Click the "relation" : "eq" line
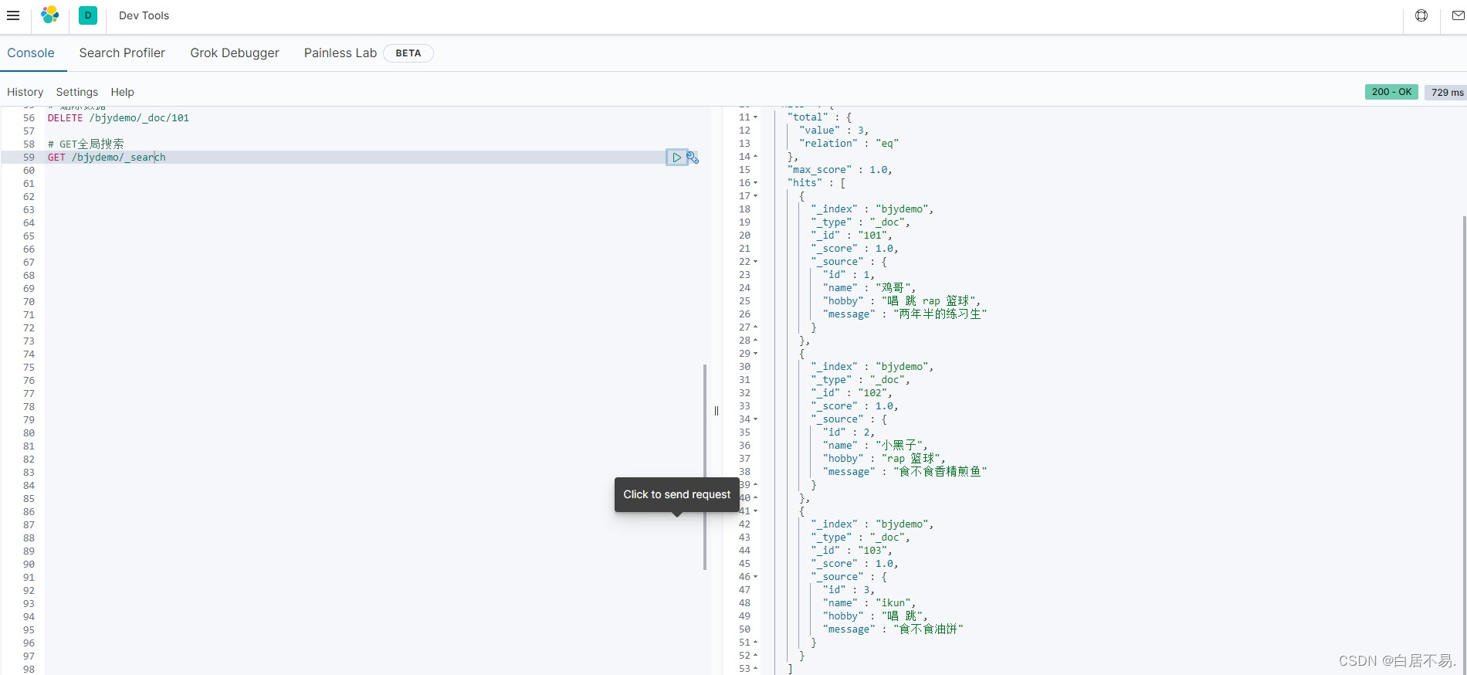This screenshot has height=675, width=1467. coord(849,144)
